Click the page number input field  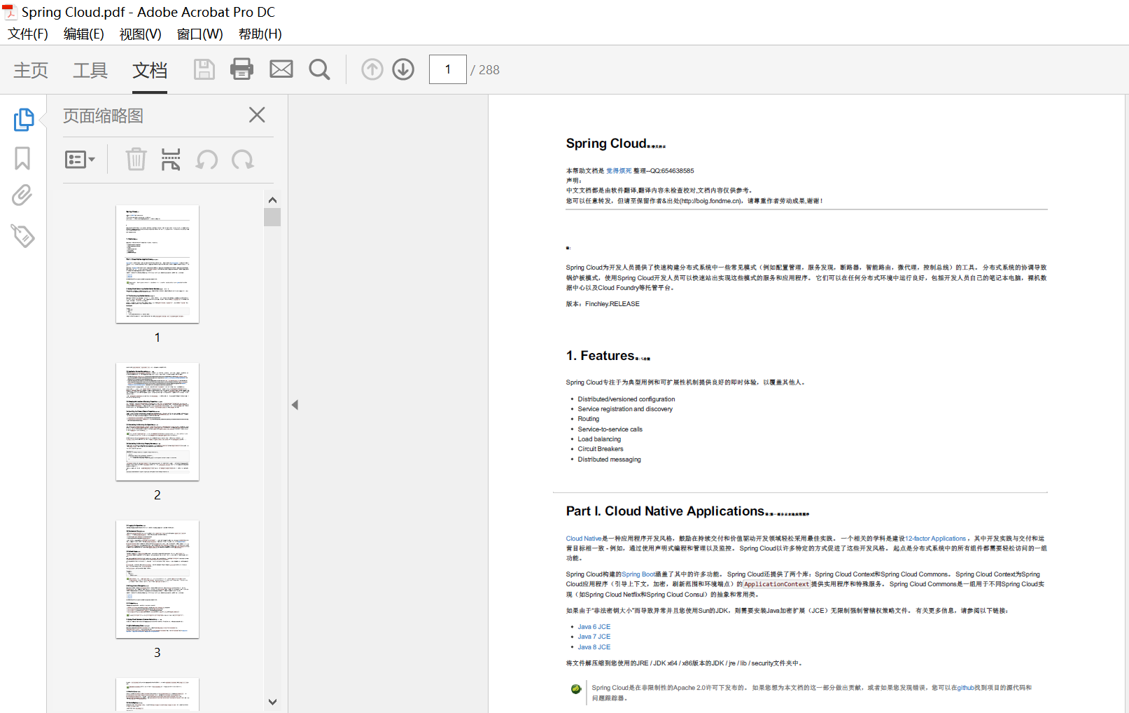(448, 69)
